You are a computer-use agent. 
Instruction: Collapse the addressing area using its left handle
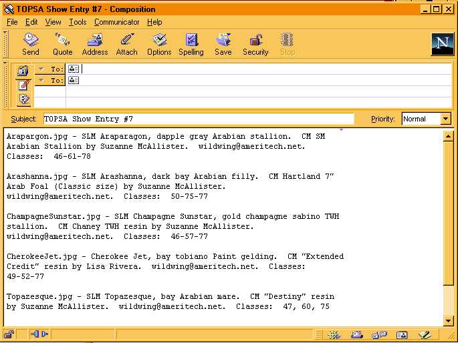coord(5,85)
